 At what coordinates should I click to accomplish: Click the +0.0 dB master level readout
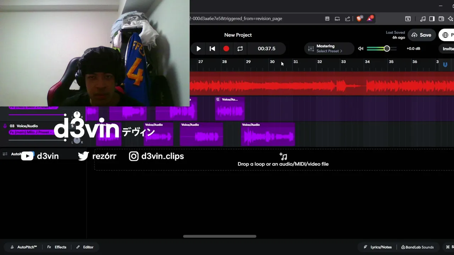tap(413, 49)
